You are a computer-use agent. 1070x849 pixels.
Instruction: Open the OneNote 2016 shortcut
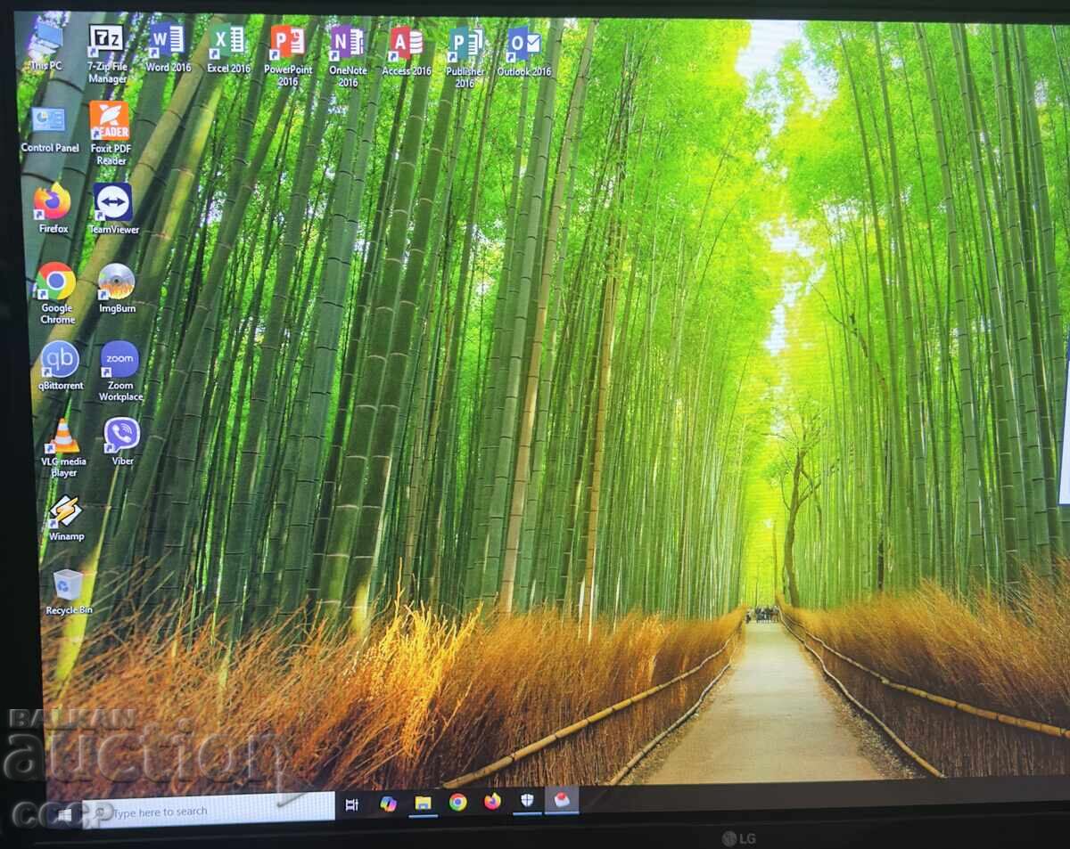[x=348, y=56]
